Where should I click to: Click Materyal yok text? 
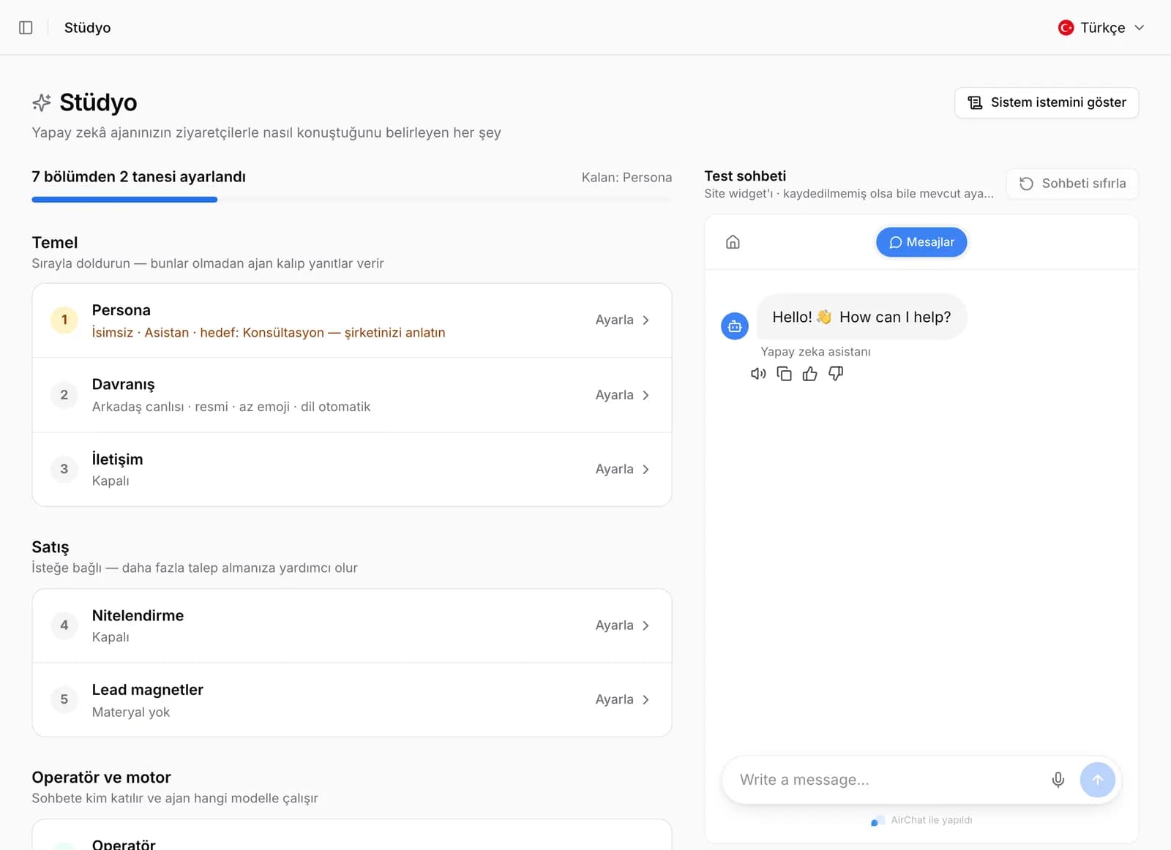131,712
